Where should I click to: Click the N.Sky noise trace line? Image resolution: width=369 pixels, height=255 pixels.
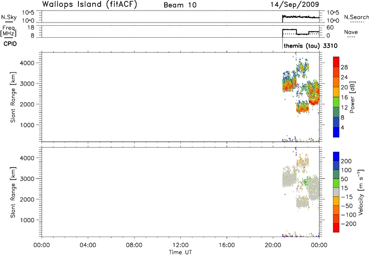[301, 17]
